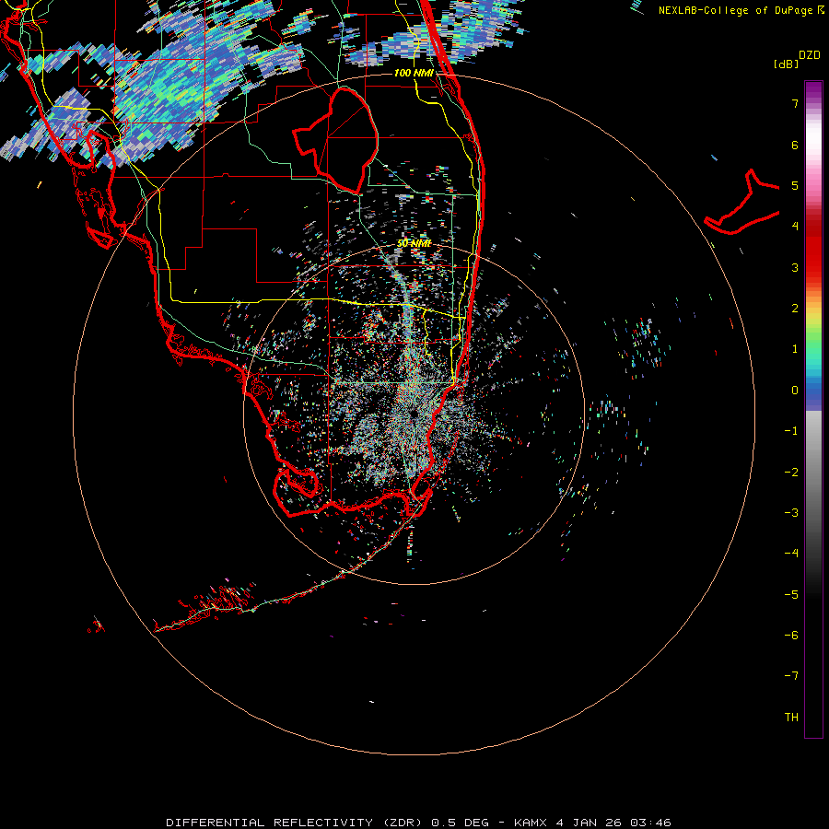This screenshot has width=829, height=829.
Task: Click the NEXLAB-College of DuPage label
Action: click(x=736, y=10)
